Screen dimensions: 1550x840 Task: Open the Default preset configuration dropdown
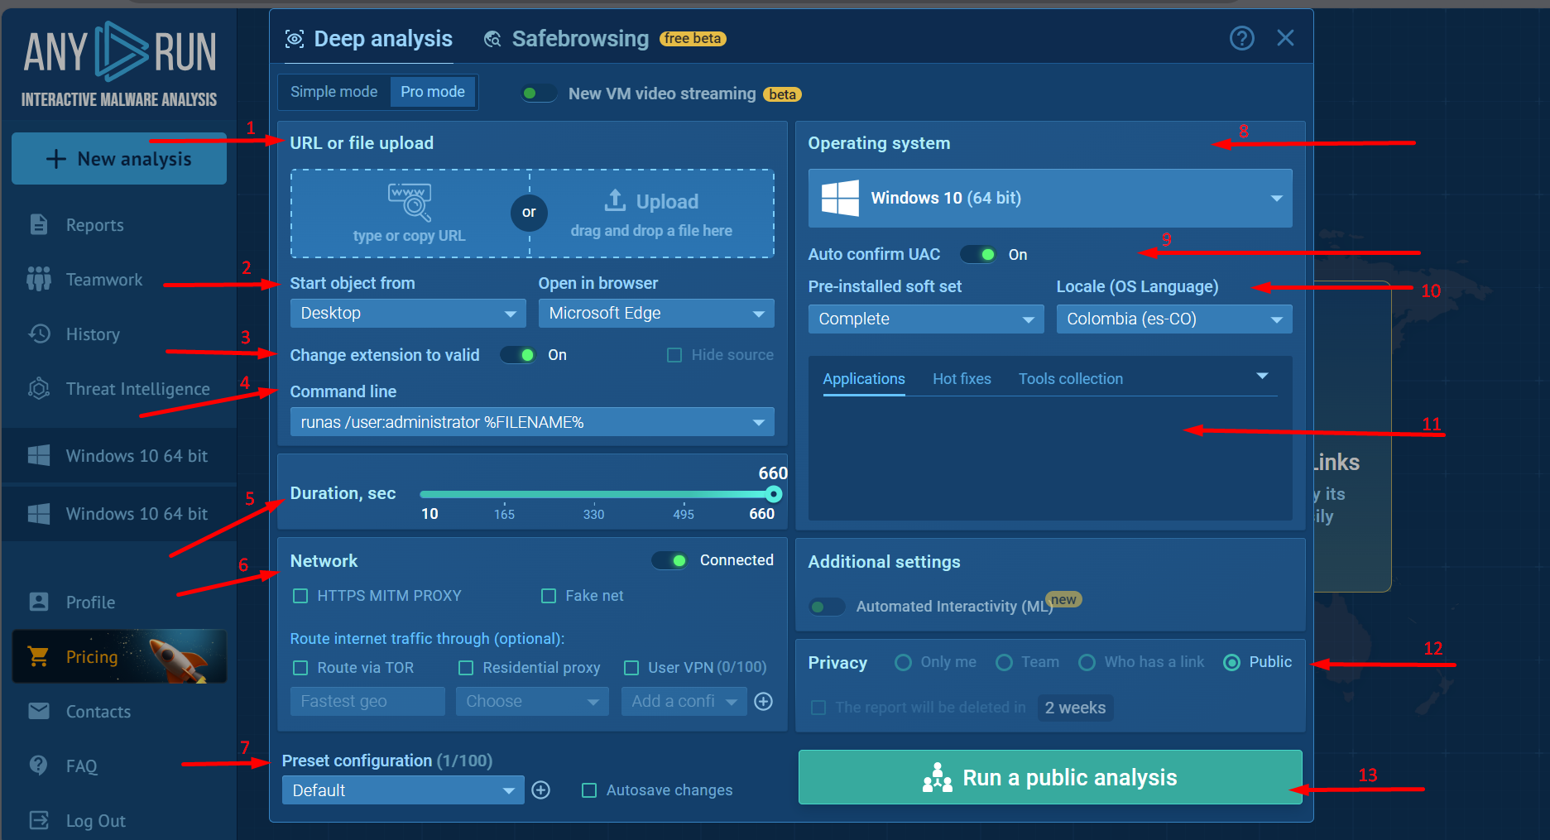[x=403, y=790]
